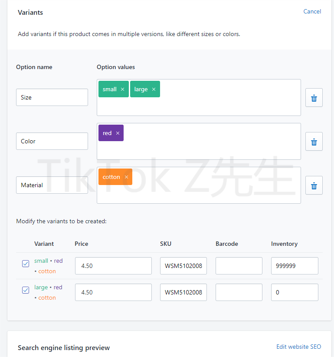This screenshot has height=357, width=334.
Task: Edit price for large red cotton variant
Action: point(113,292)
